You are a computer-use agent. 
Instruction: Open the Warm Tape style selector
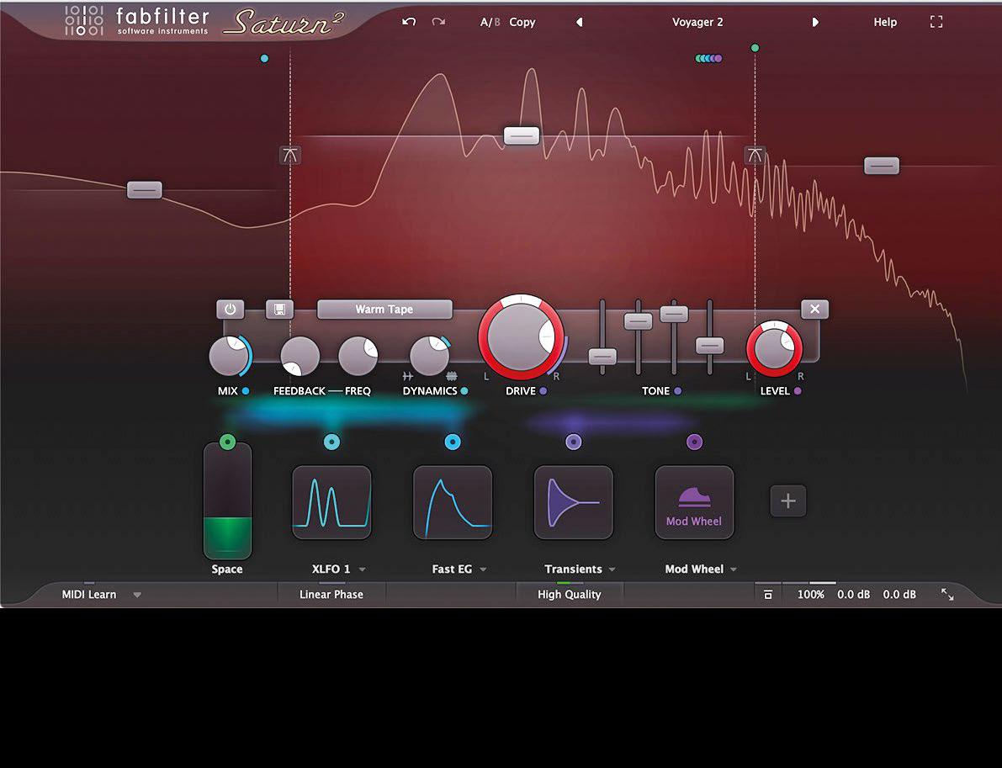384,310
